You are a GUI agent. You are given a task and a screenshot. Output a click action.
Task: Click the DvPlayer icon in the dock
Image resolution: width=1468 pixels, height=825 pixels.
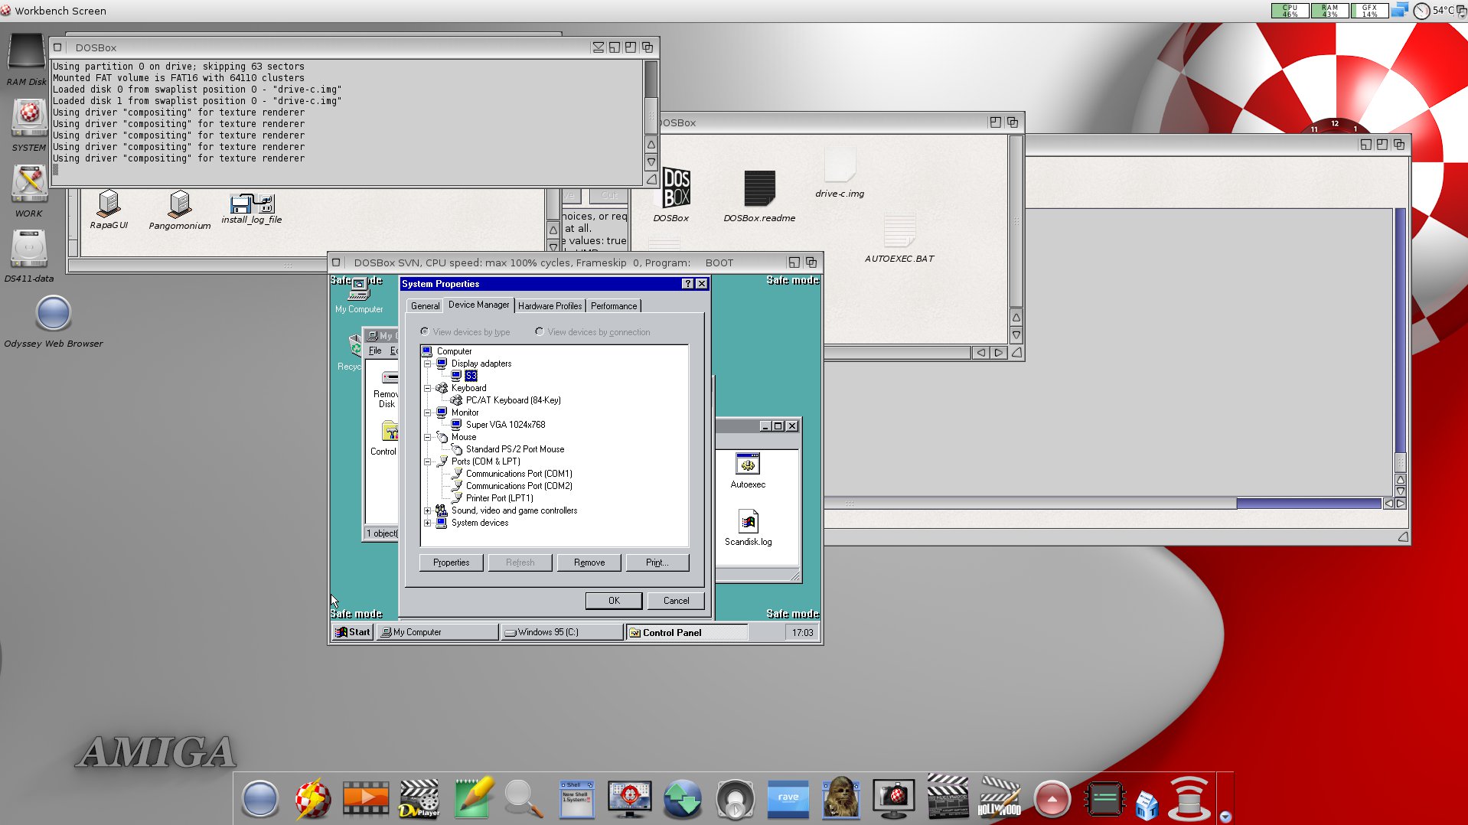(419, 798)
